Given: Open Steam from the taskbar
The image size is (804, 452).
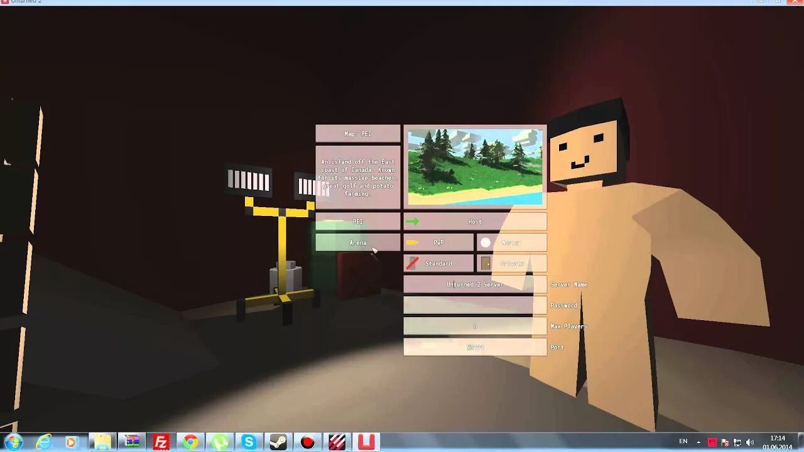Looking at the screenshot, I should pyautogui.click(x=278, y=442).
